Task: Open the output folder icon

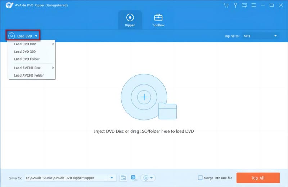Action: [123, 178]
